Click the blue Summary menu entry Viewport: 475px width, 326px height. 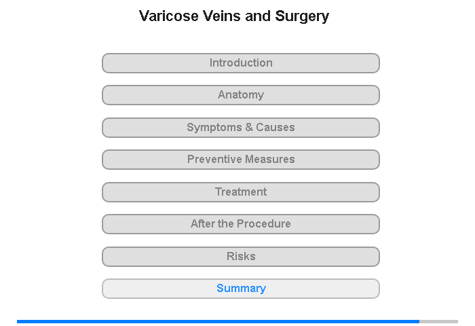click(x=240, y=289)
